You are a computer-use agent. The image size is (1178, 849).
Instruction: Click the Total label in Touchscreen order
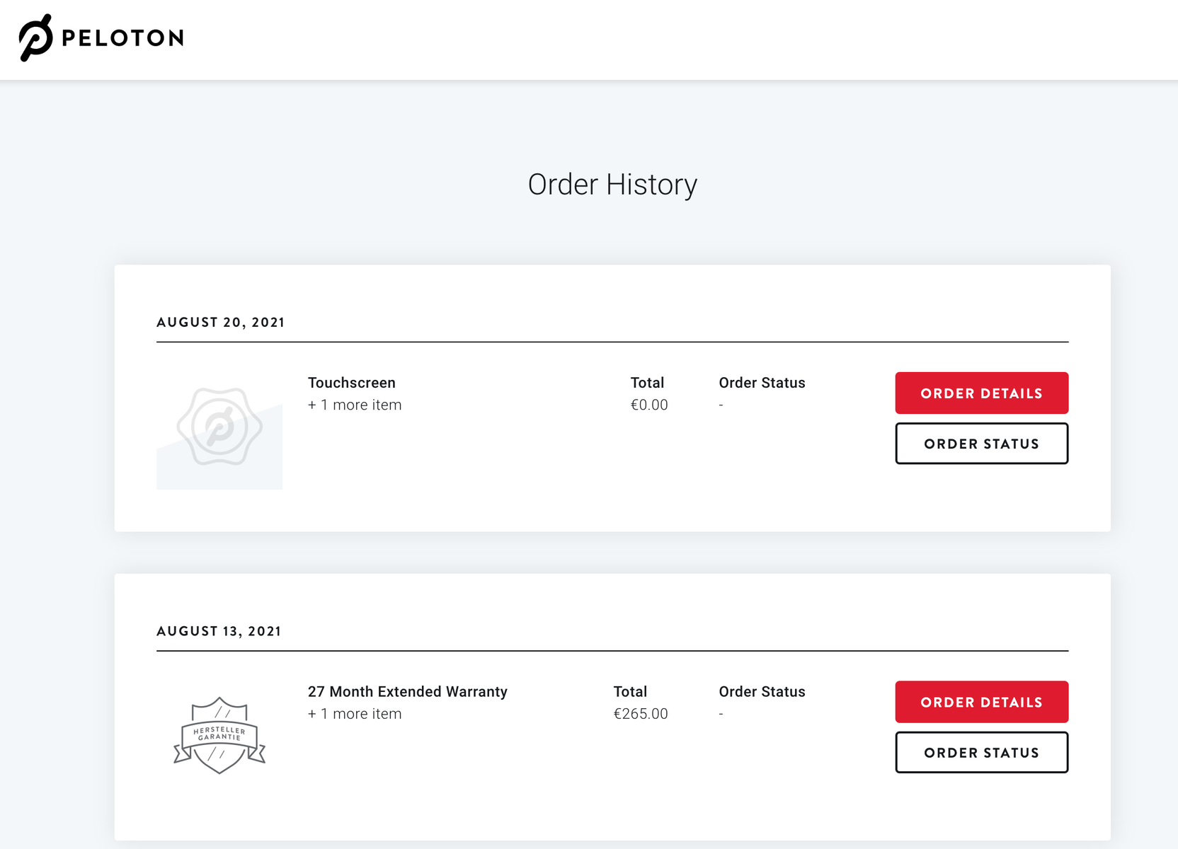[x=647, y=383]
